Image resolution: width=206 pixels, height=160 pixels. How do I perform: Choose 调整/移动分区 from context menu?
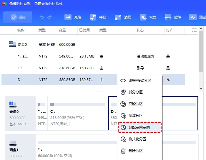(x=139, y=80)
